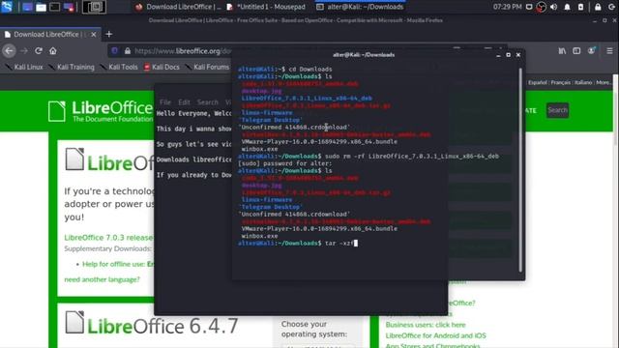
Task: Open the workspace switcher in the panel
Action: [94, 7]
